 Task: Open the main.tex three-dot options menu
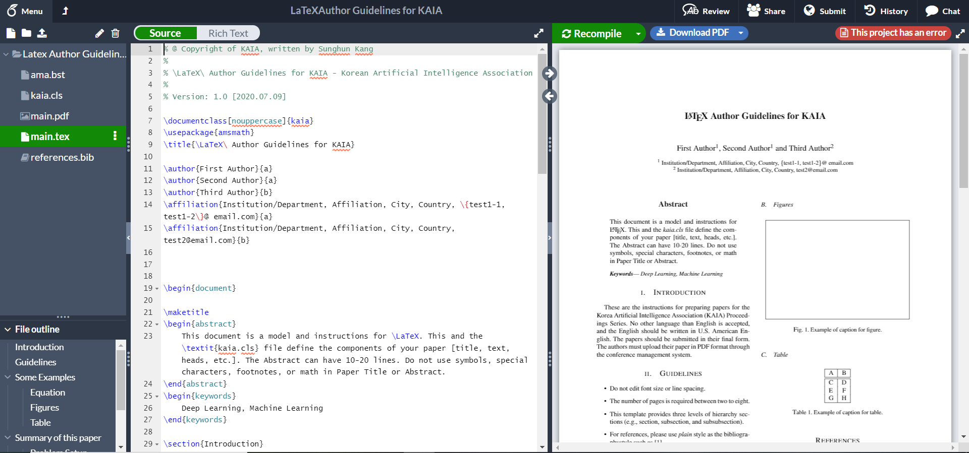click(x=115, y=136)
